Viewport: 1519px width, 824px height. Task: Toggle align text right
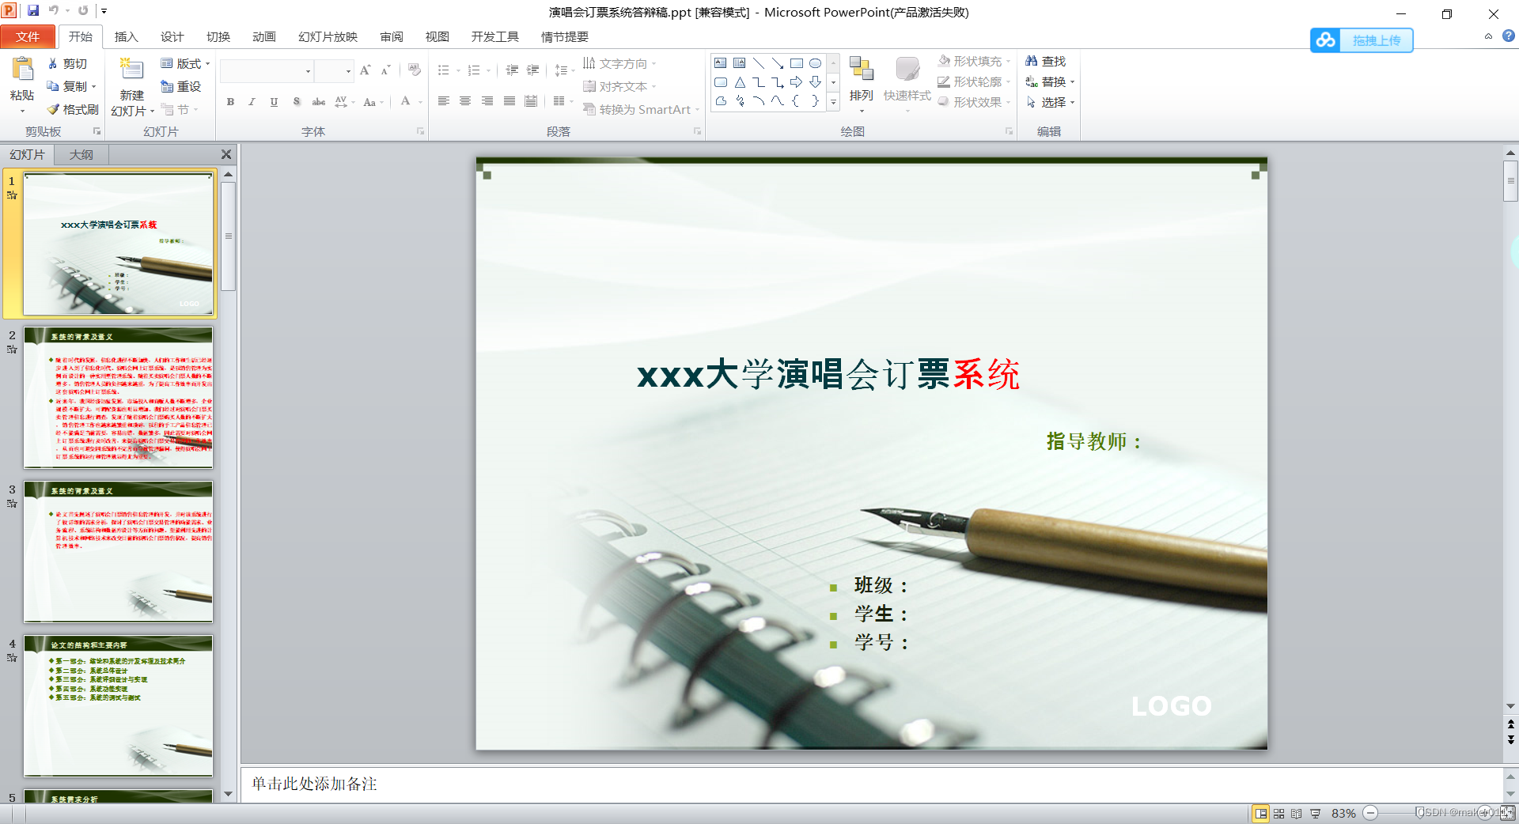pyautogui.click(x=487, y=101)
